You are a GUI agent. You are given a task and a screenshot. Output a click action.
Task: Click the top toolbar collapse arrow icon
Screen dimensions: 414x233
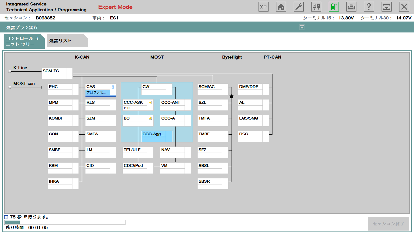(386, 7)
